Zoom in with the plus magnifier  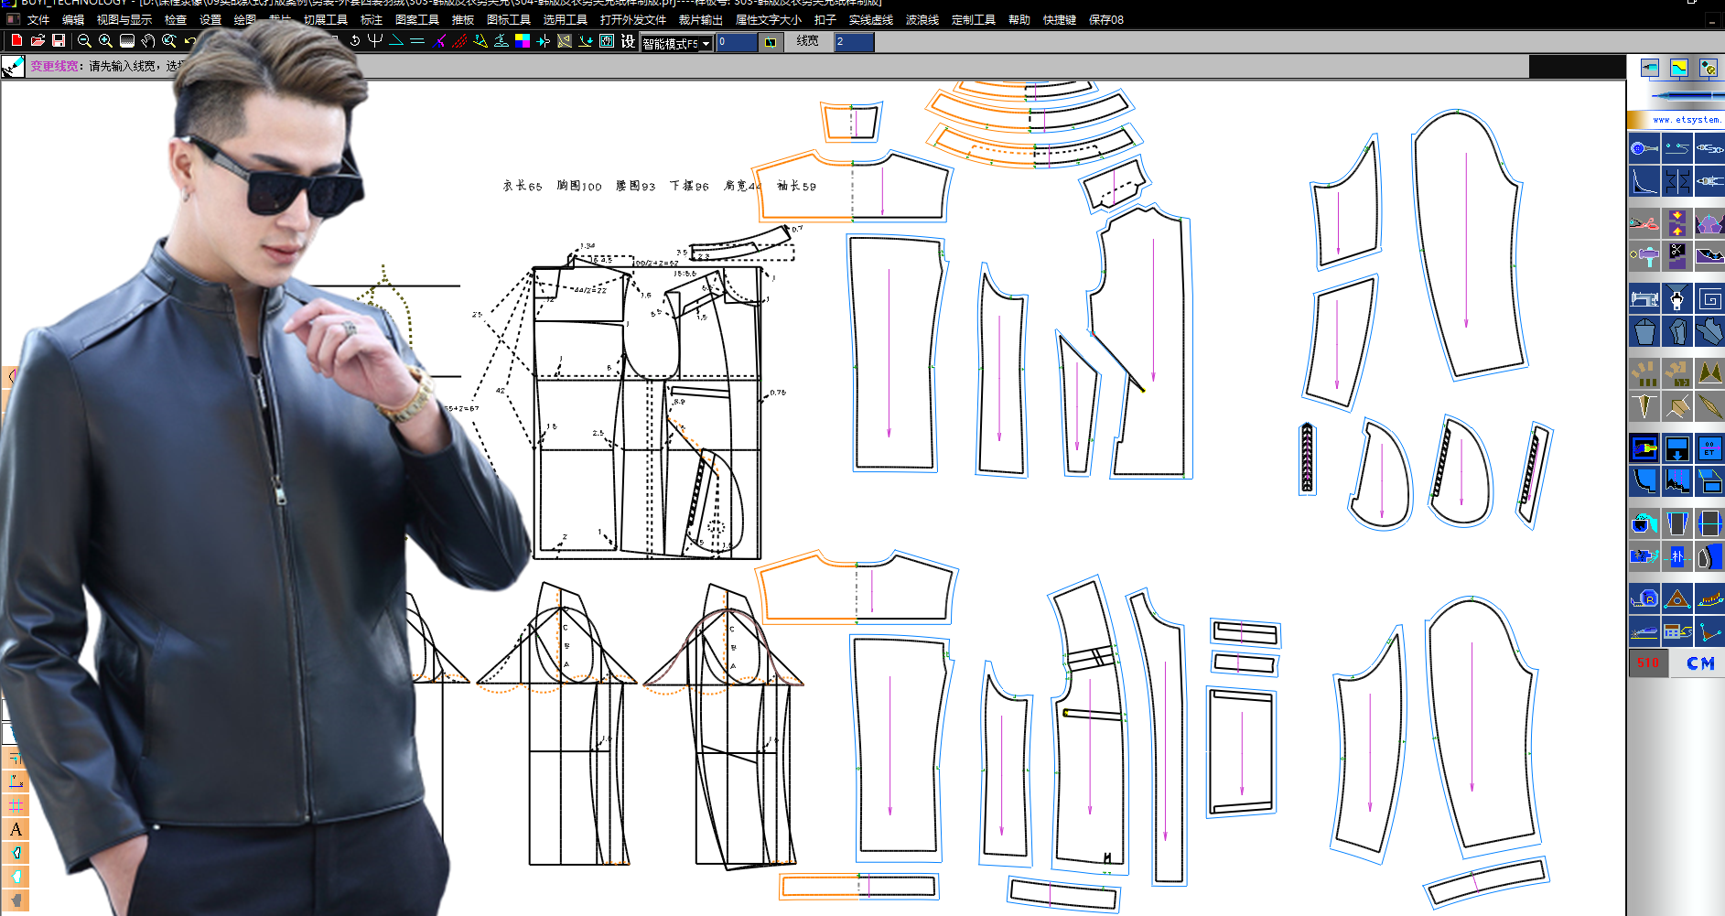click(105, 40)
